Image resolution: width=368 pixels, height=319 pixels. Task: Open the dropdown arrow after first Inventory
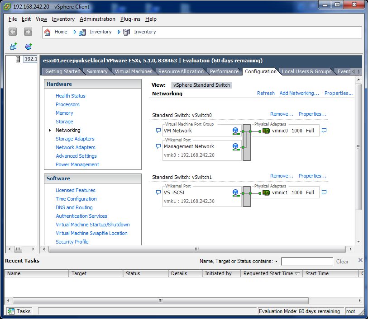[x=119, y=32]
